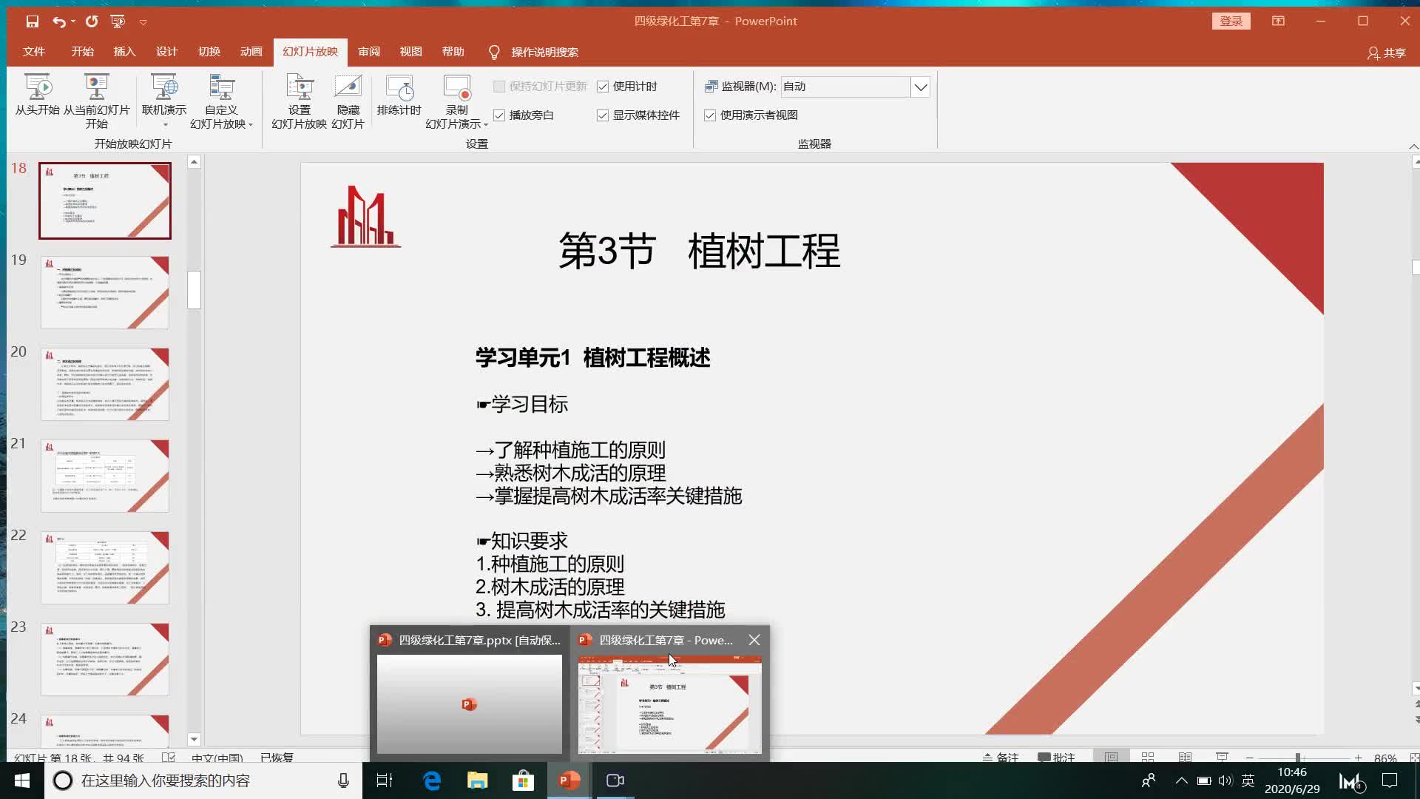Open the Animations ribbon tab

click(251, 52)
